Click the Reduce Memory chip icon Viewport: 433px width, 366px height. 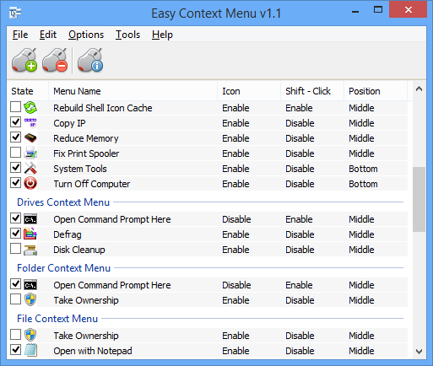point(30,138)
